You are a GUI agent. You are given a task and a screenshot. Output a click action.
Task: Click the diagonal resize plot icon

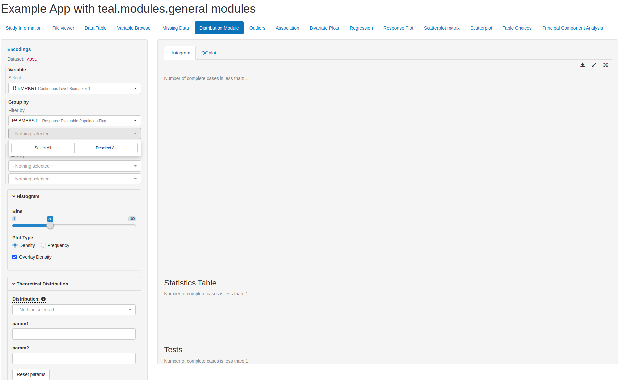click(x=594, y=65)
